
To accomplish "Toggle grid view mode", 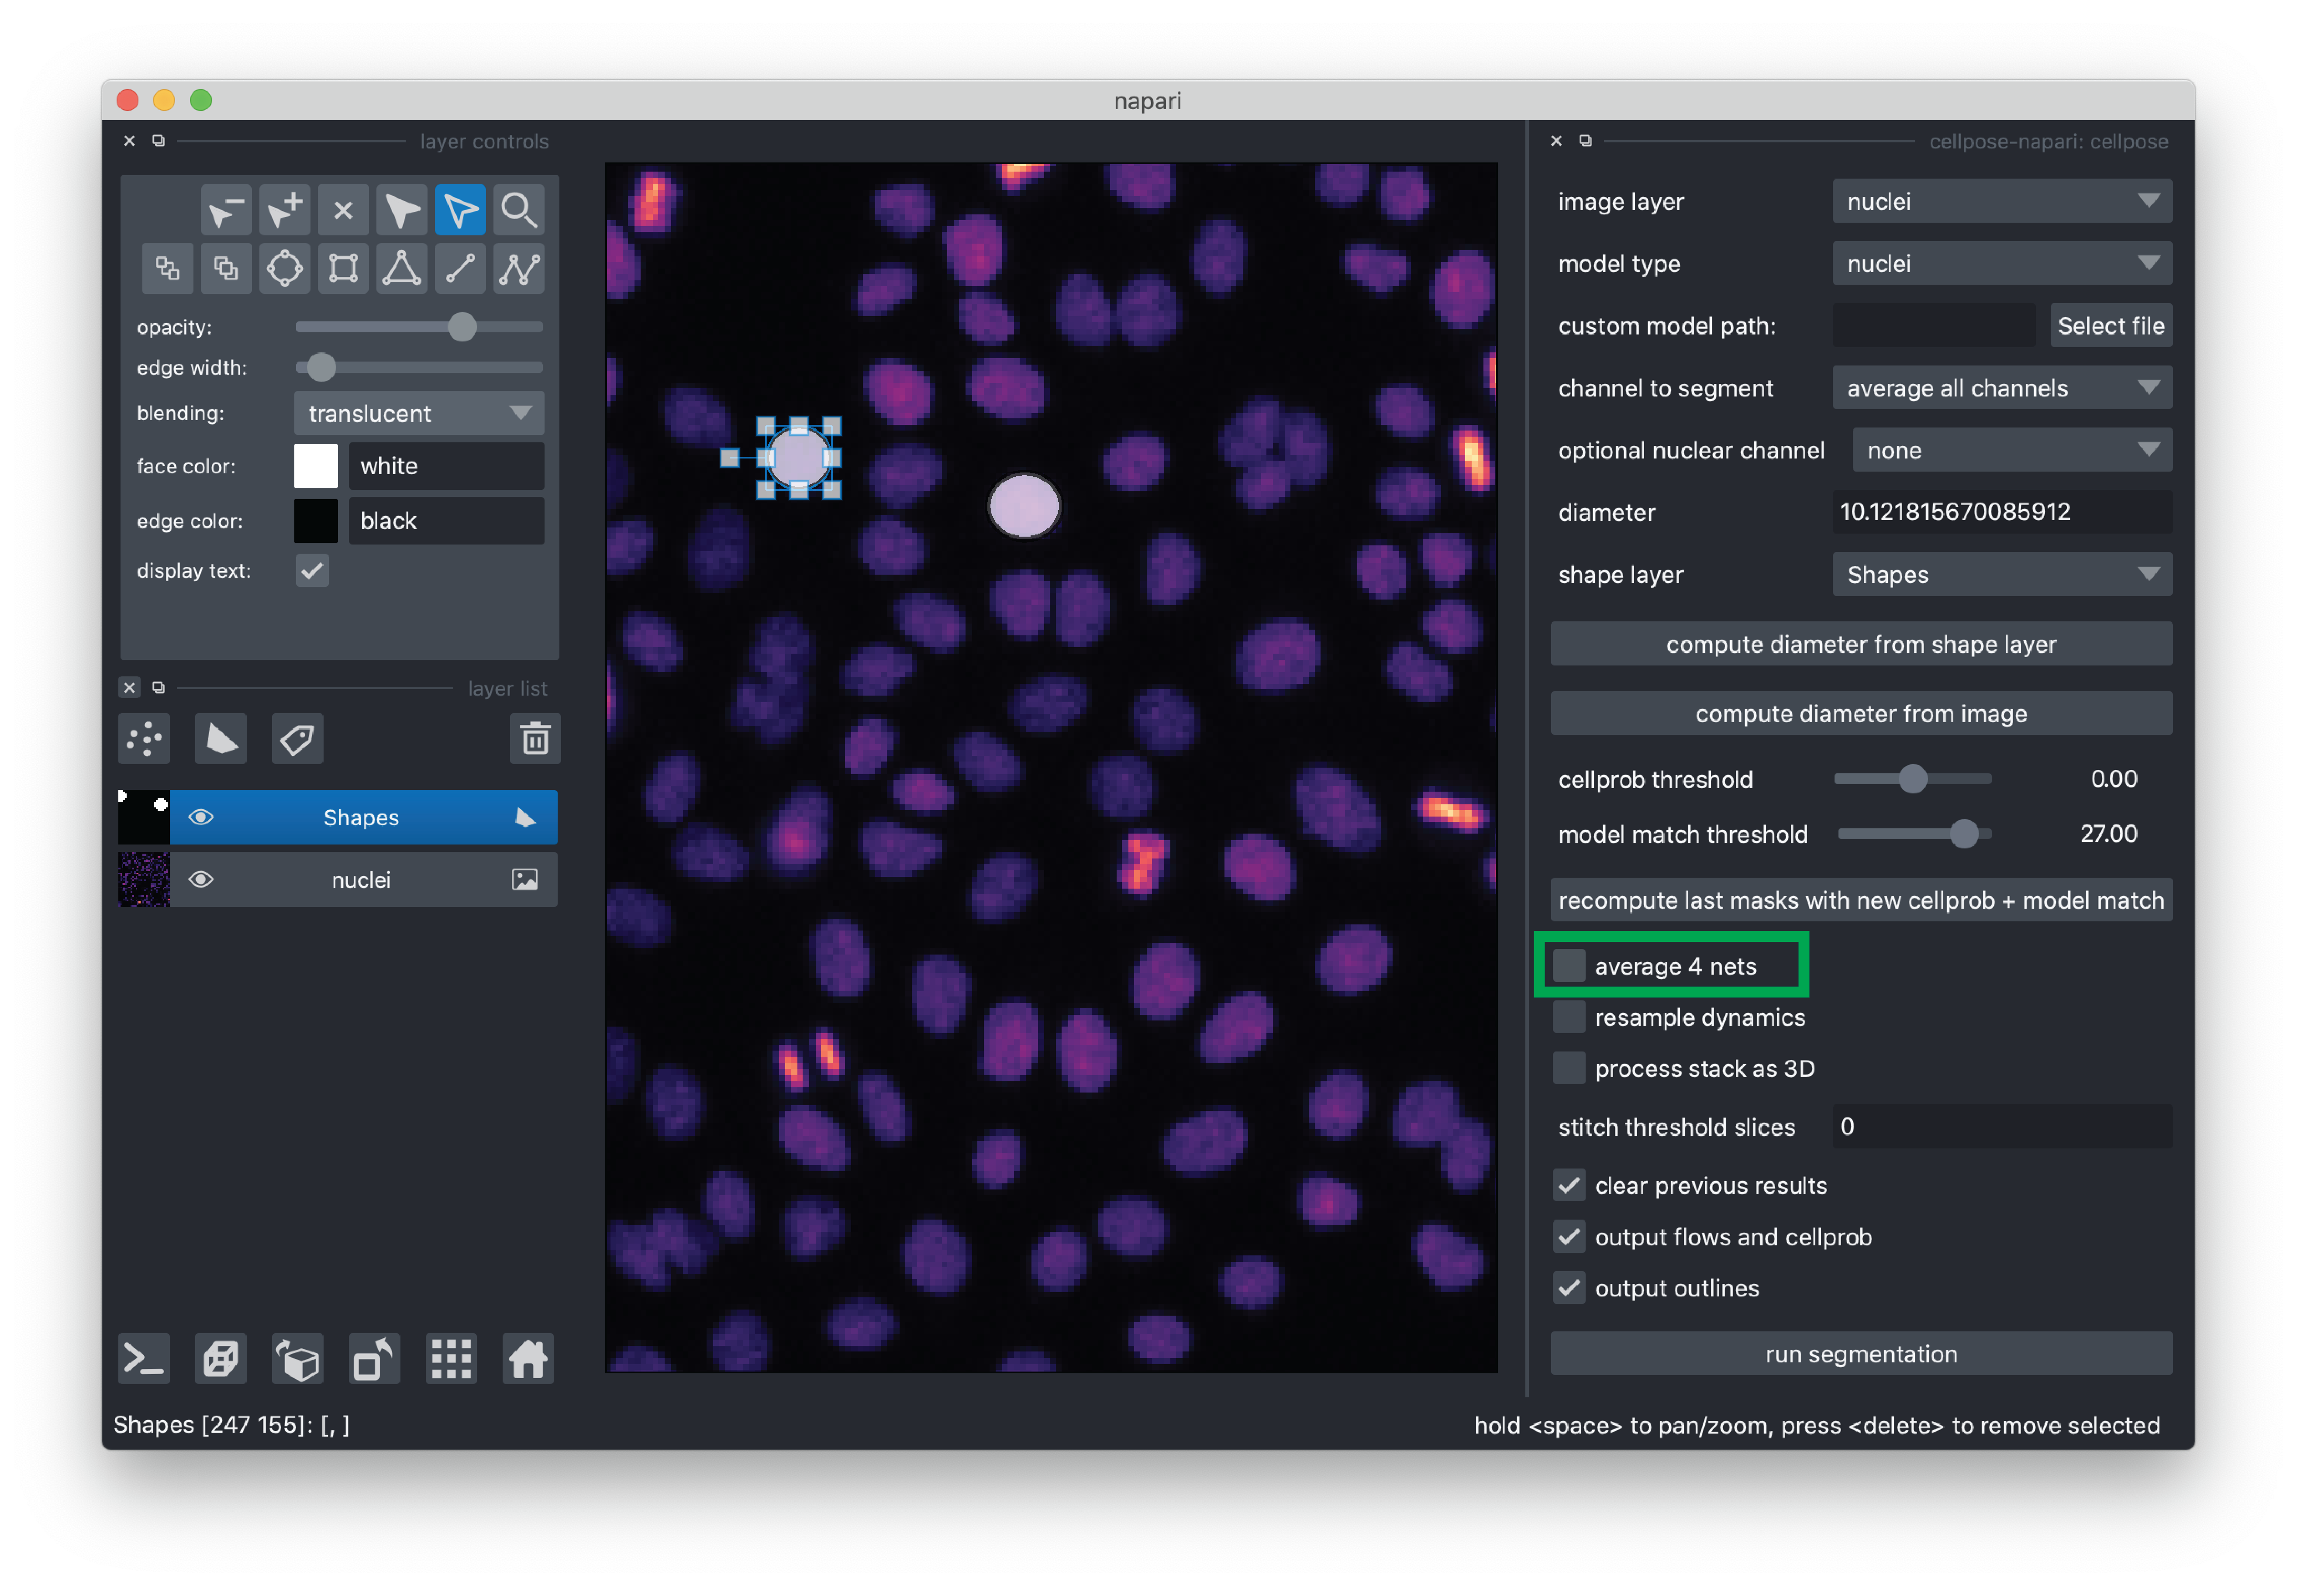I will (x=451, y=1359).
